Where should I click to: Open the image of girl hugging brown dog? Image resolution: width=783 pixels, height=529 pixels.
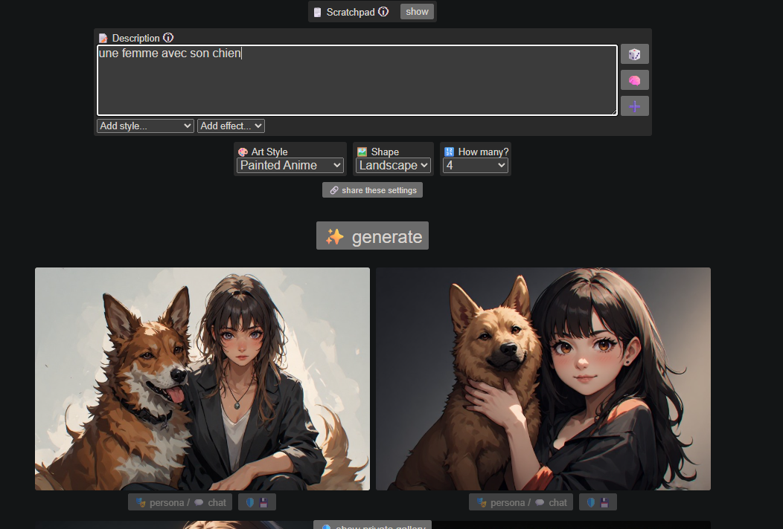click(543, 379)
